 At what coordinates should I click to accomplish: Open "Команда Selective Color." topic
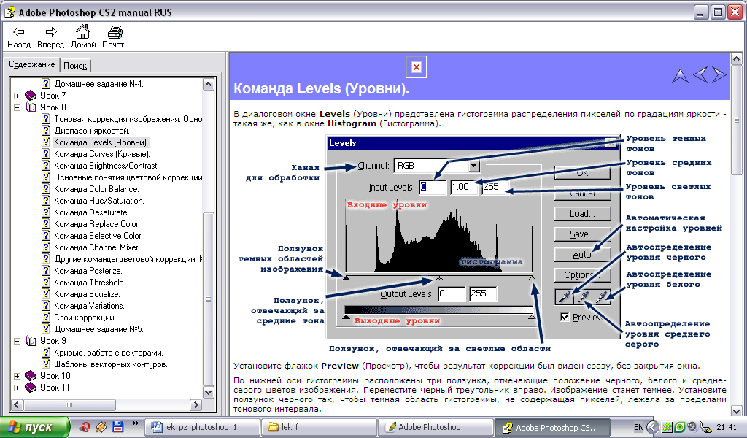point(98,236)
